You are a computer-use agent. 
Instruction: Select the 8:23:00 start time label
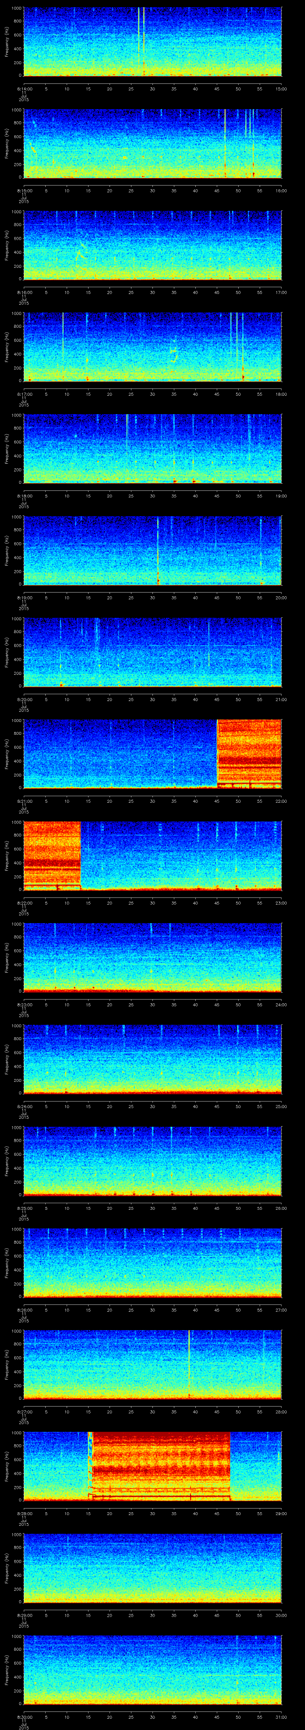click(x=24, y=1004)
